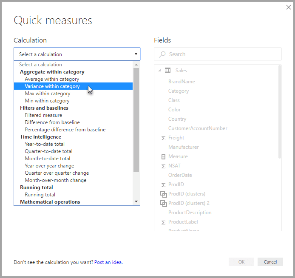Open the Select a calculation dropdown arrow
Image resolution: width=295 pixels, height=278 pixels.
(x=136, y=54)
